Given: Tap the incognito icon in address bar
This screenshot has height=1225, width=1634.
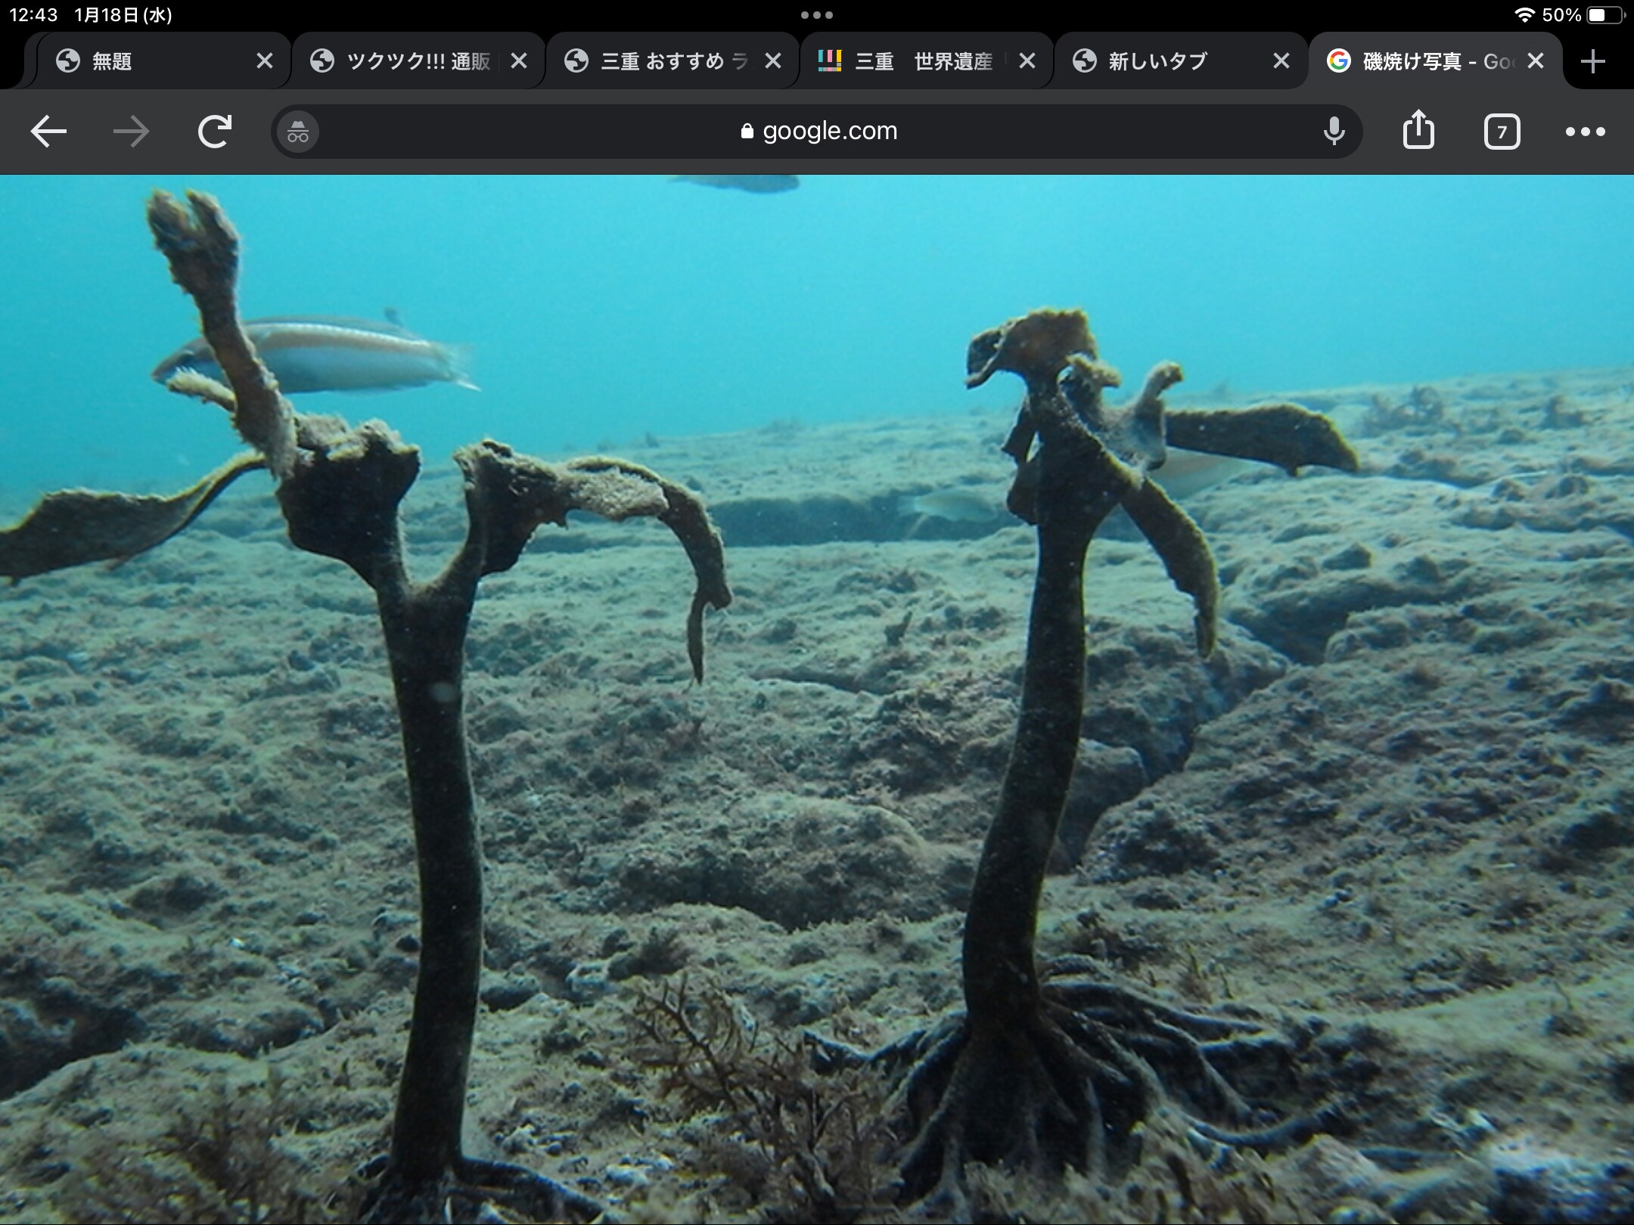Looking at the screenshot, I should point(298,132).
